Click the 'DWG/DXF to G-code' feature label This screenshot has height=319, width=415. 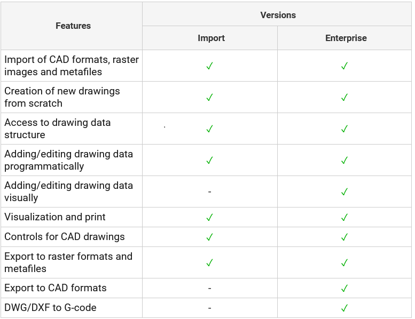50,307
